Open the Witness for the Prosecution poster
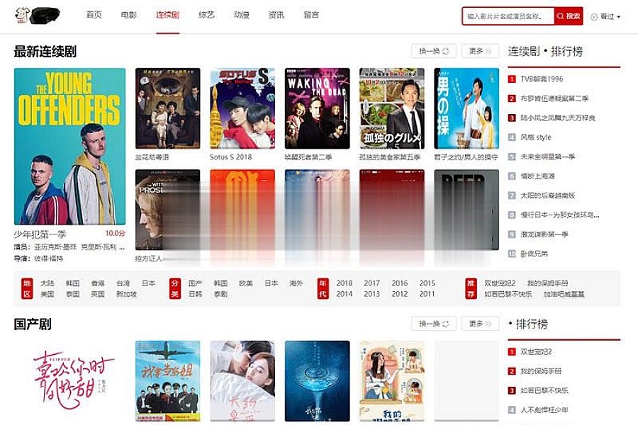 tap(167, 210)
